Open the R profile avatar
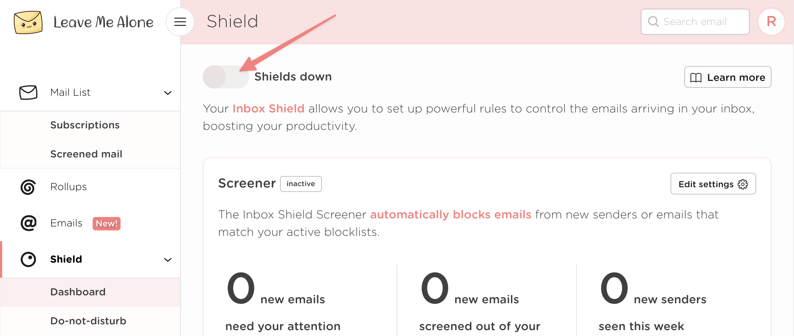 pos(771,22)
